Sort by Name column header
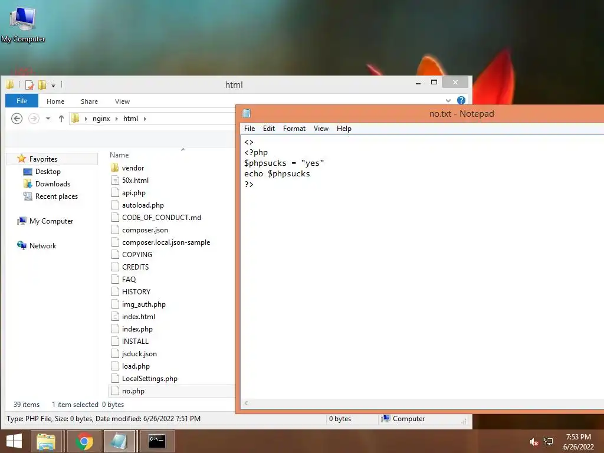Image resolution: width=604 pixels, height=453 pixels. click(119, 155)
